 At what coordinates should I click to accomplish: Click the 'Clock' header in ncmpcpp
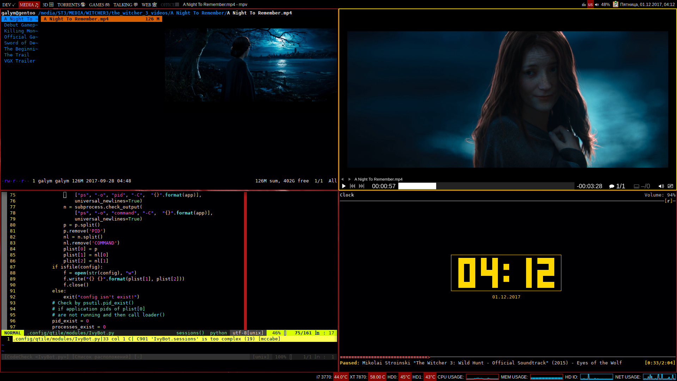[x=347, y=195]
